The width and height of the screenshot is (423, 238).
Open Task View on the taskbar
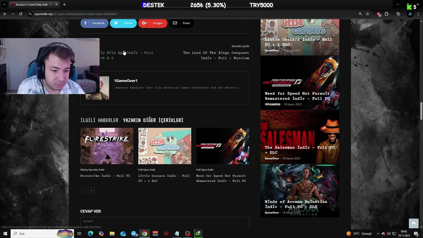(79, 234)
